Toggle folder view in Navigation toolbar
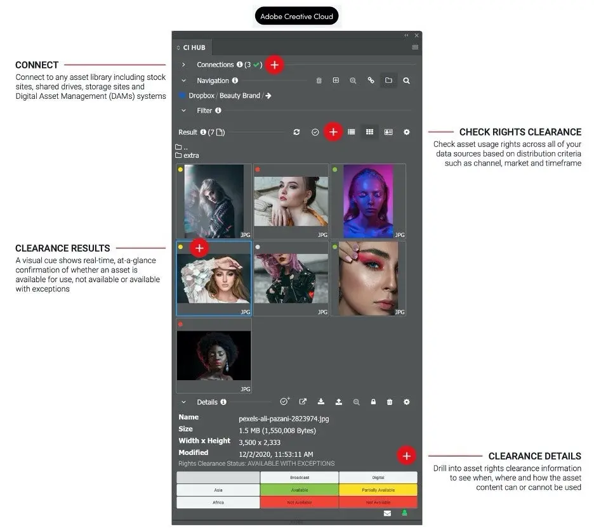This screenshot has height=531, width=594. [388, 80]
